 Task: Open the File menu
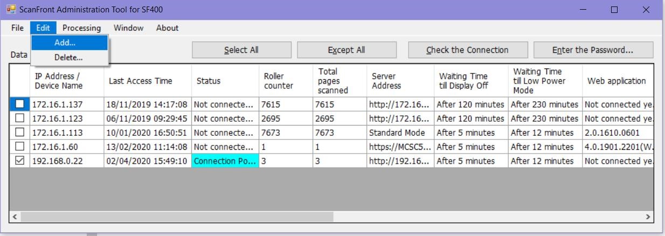pyautogui.click(x=17, y=28)
